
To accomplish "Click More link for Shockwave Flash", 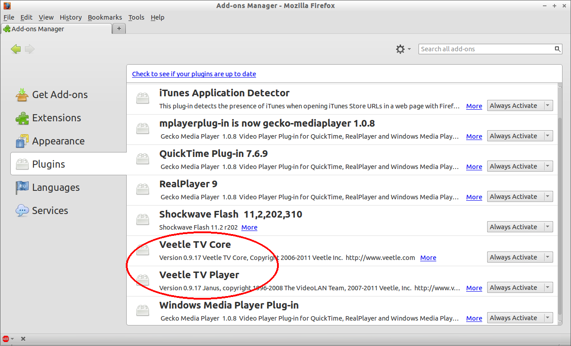I will (249, 227).
